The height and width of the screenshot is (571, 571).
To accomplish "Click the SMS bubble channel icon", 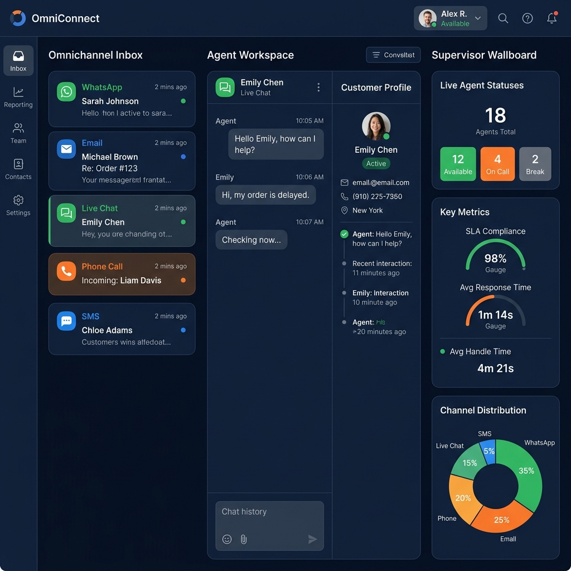I will 66,321.
